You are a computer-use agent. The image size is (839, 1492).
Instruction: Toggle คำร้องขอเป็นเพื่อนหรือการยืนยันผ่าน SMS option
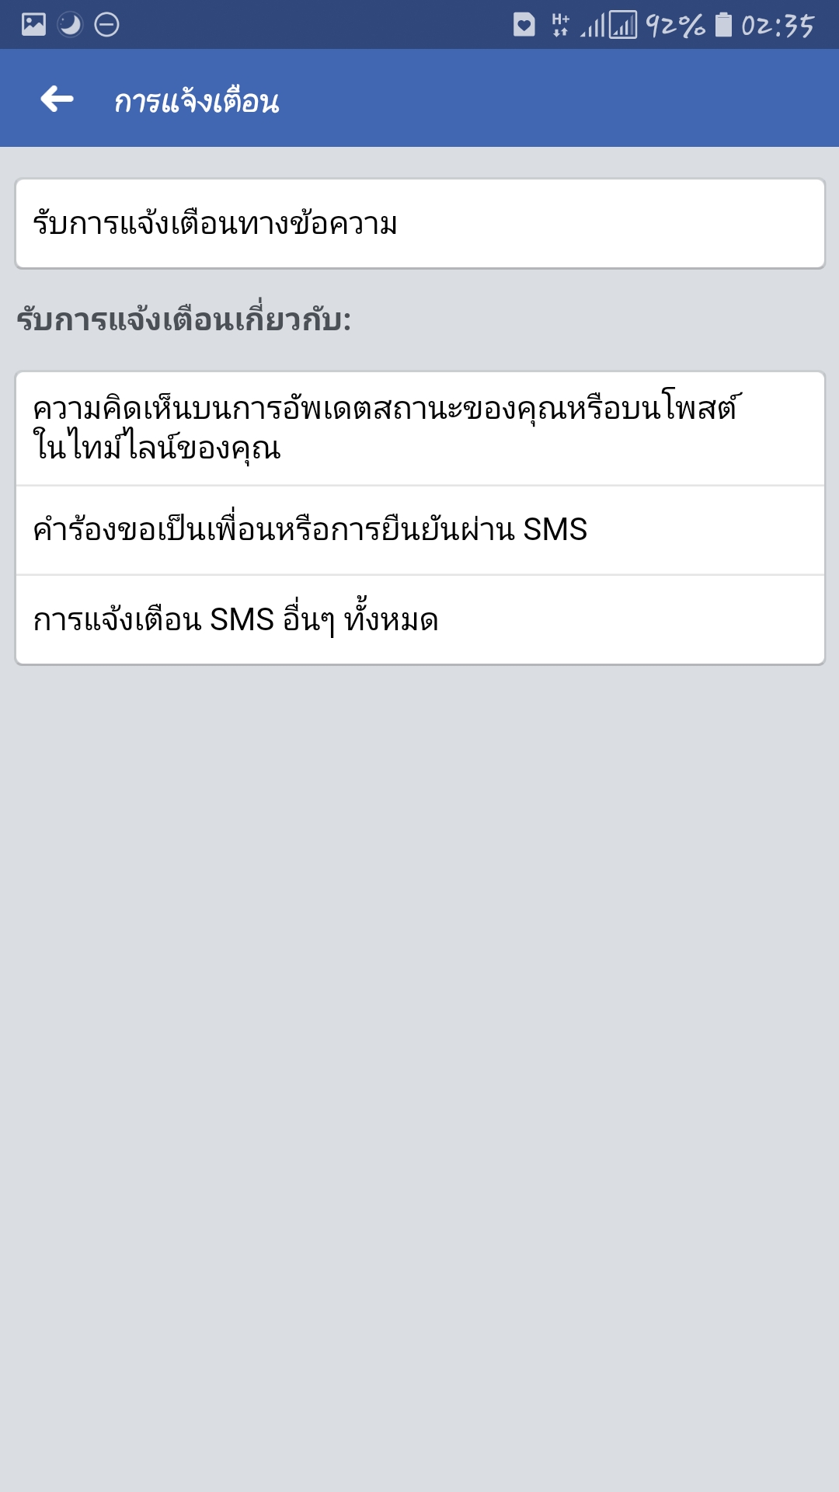click(419, 530)
